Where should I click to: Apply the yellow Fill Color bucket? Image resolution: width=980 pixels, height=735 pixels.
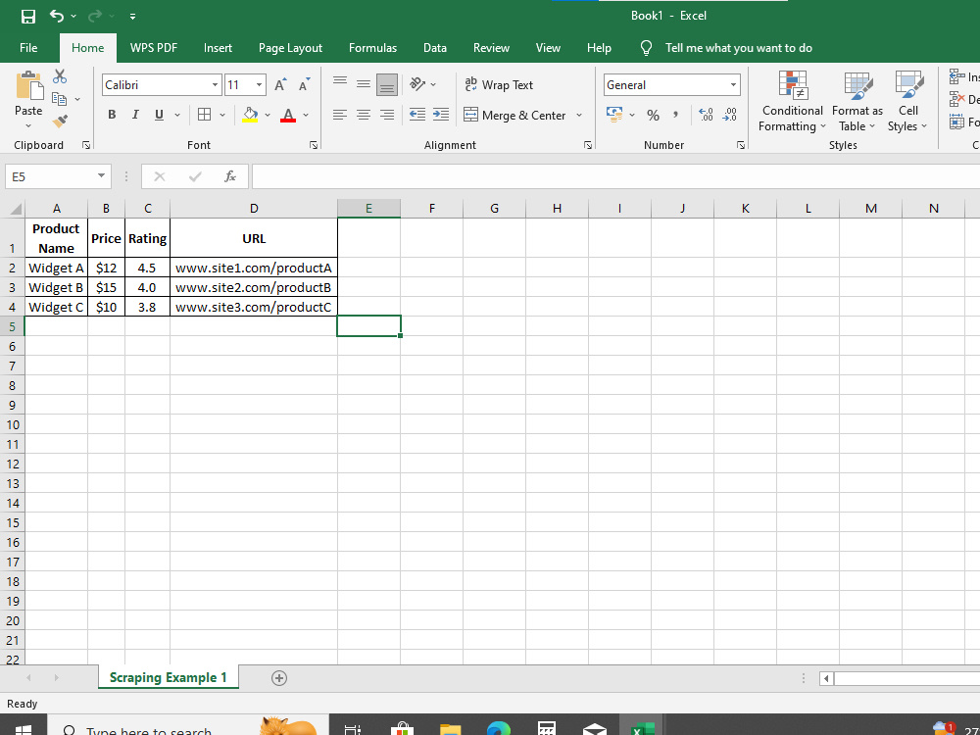[250, 115]
